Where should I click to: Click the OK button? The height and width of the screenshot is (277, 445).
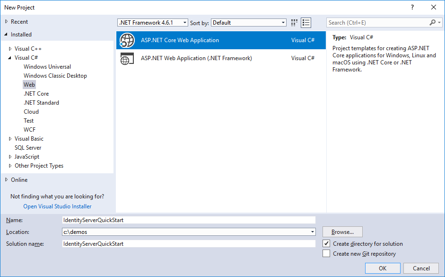tap(383, 268)
